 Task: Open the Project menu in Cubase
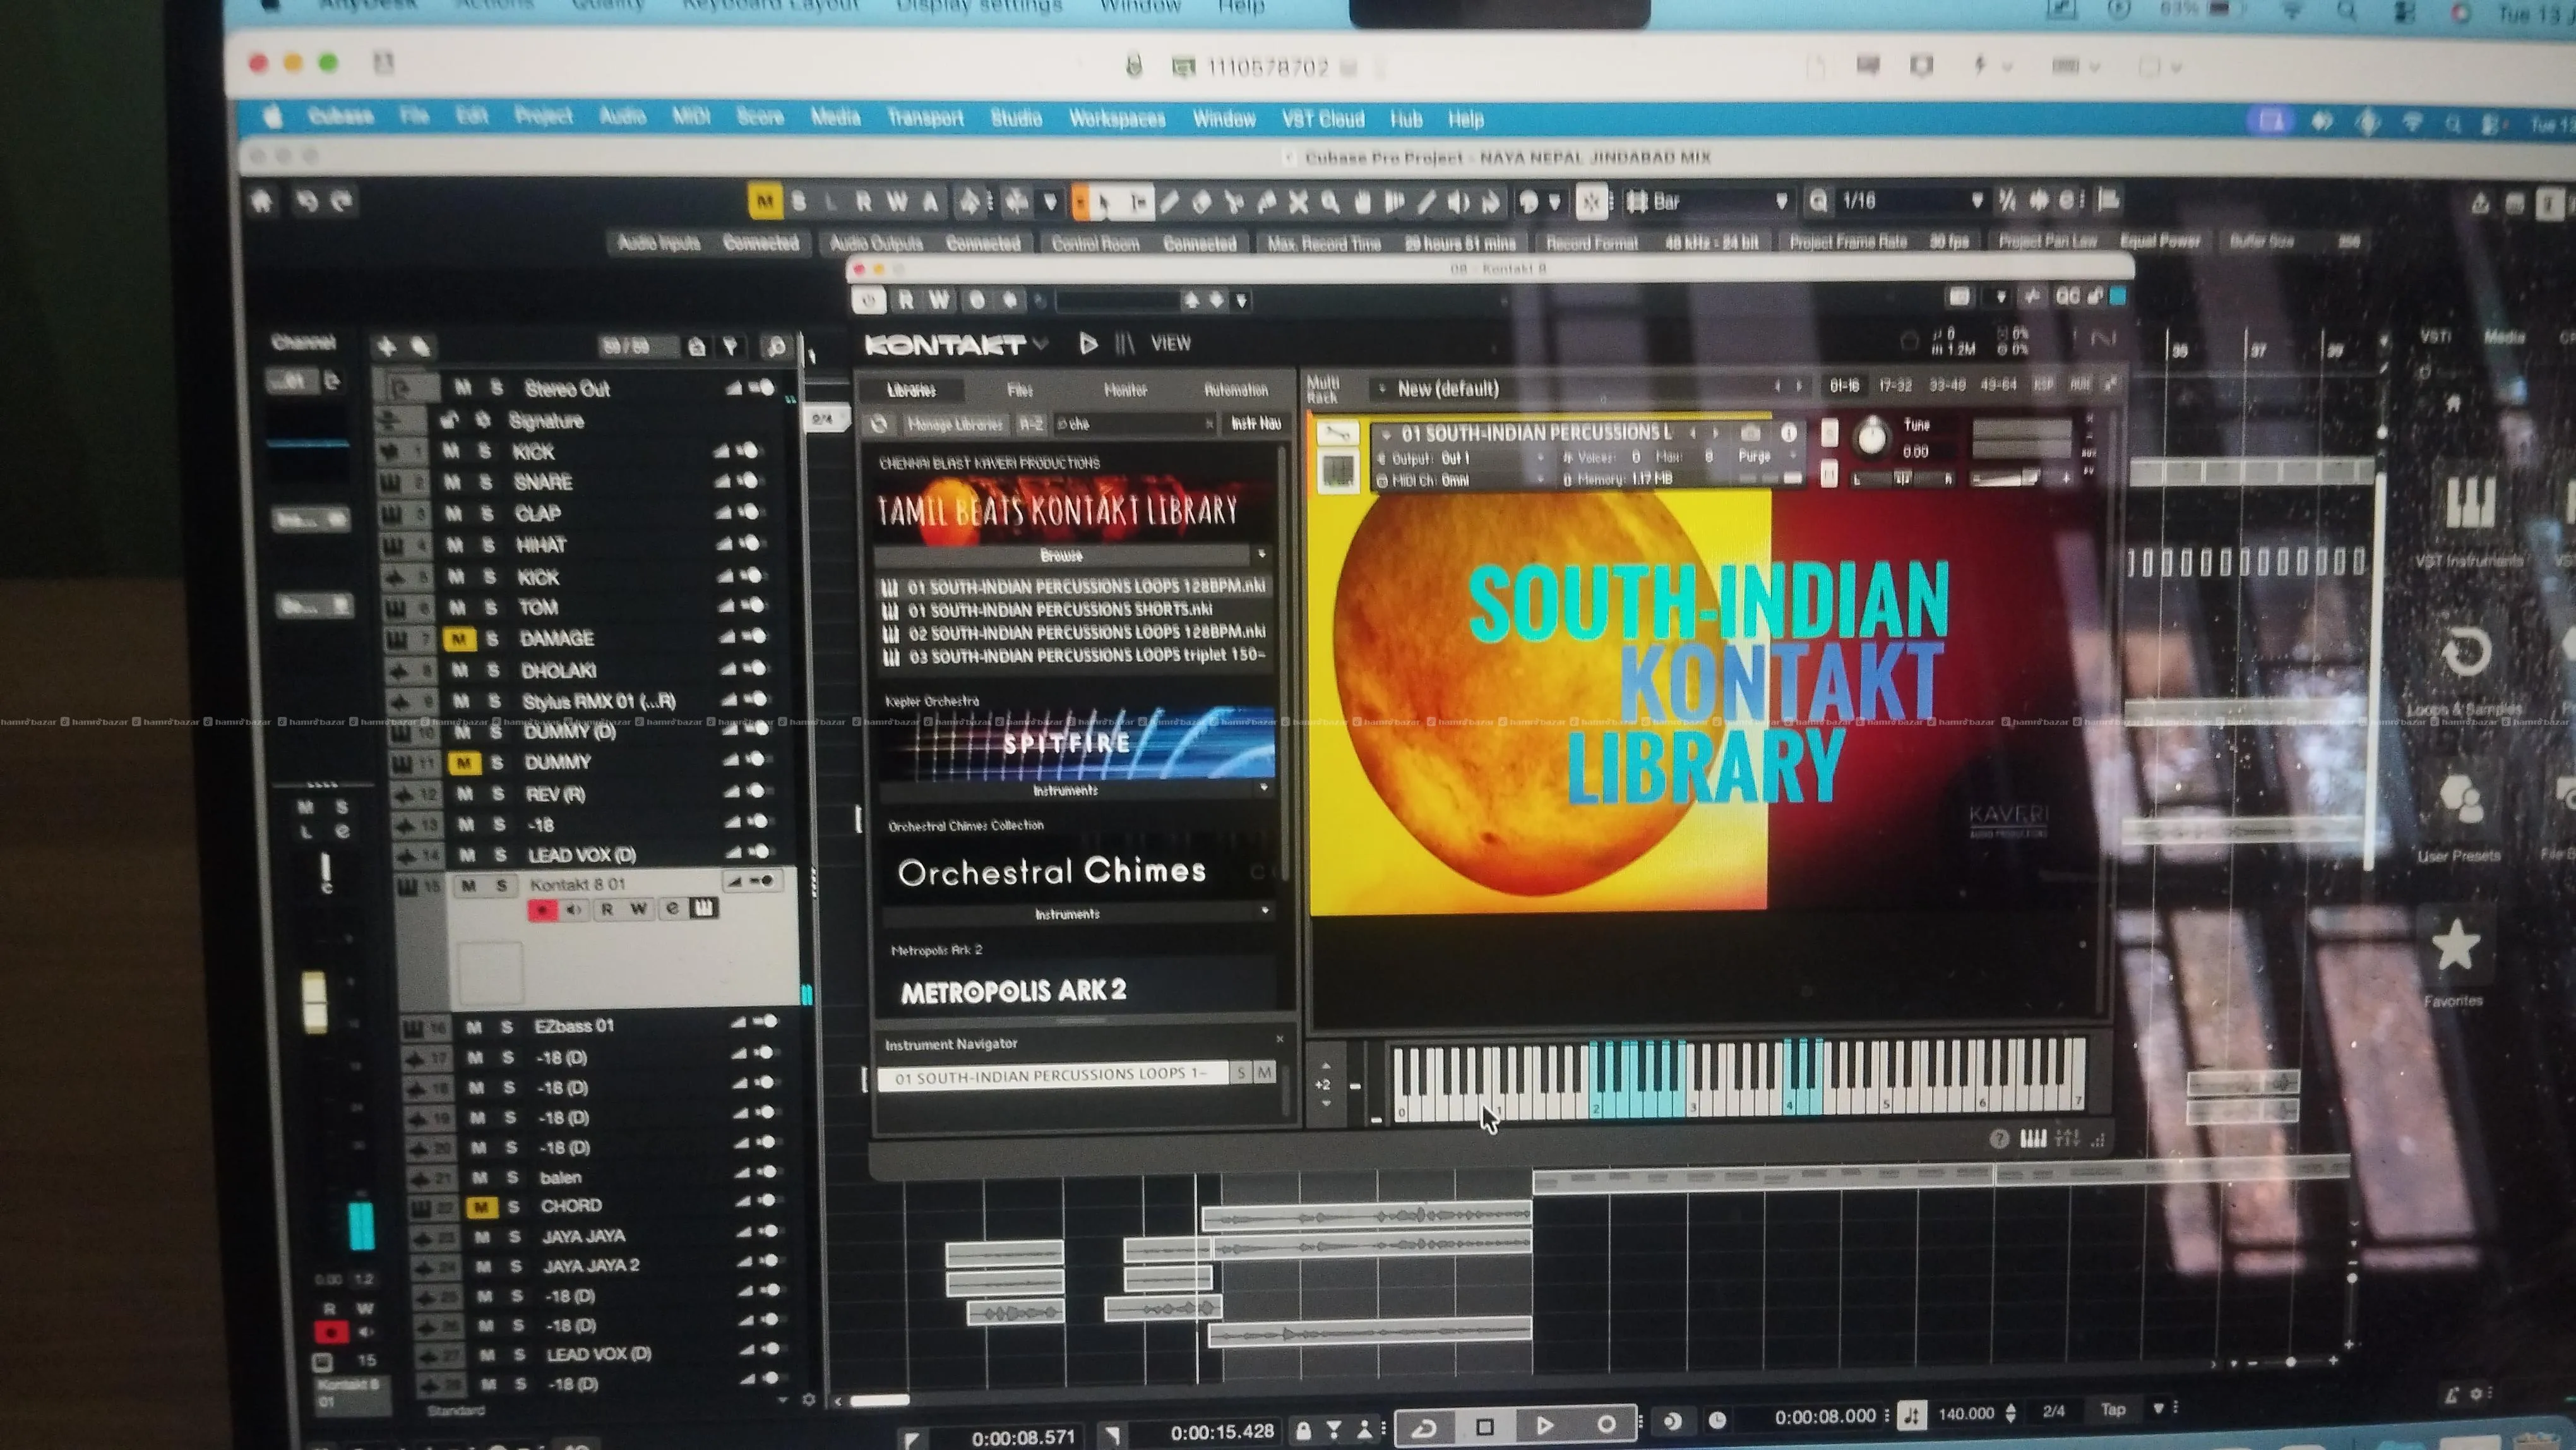pos(543,117)
